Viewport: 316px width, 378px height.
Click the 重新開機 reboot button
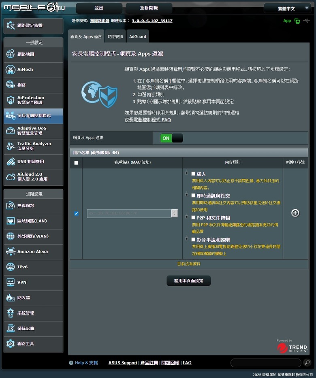[x=149, y=8]
